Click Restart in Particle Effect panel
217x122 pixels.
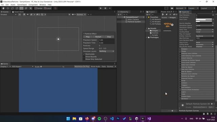coord(98,37)
